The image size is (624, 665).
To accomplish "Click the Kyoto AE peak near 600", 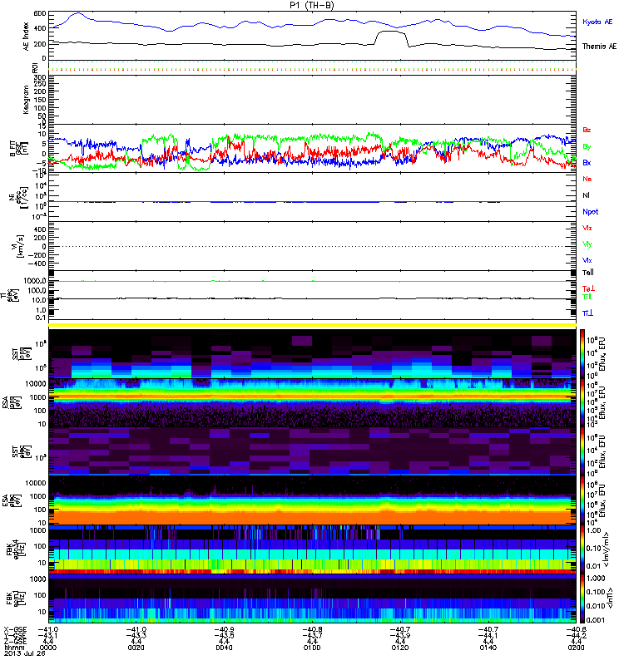I will click(77, 14).
